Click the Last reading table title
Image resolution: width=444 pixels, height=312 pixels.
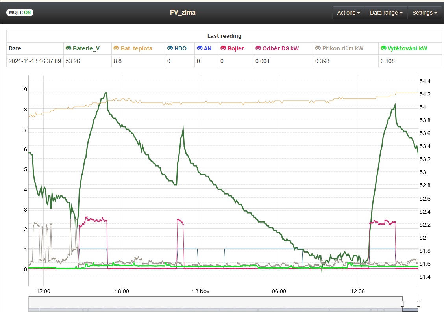(x=224, y=36)
